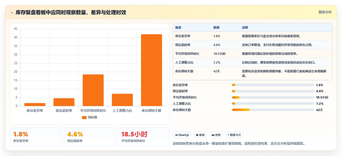Click the summary sentence starting 这组指标
Viewport: 342px width, 156px height.
click(x=239, y=144)
